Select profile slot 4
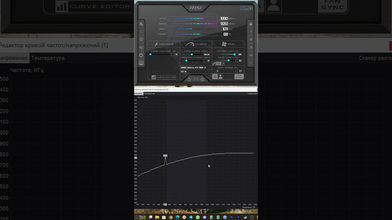 251,55
